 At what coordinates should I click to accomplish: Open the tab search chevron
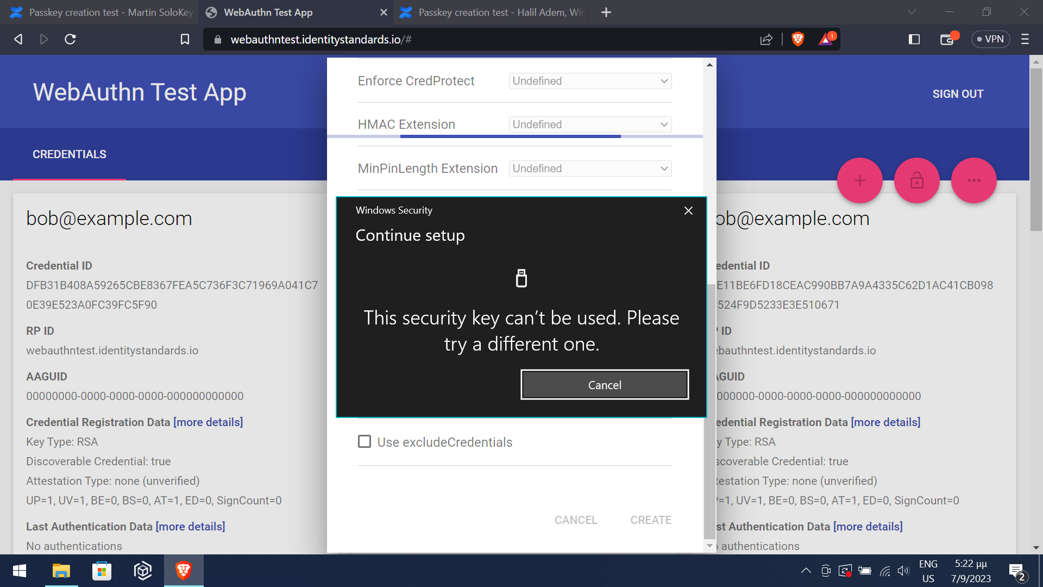[x=912, y=12]
